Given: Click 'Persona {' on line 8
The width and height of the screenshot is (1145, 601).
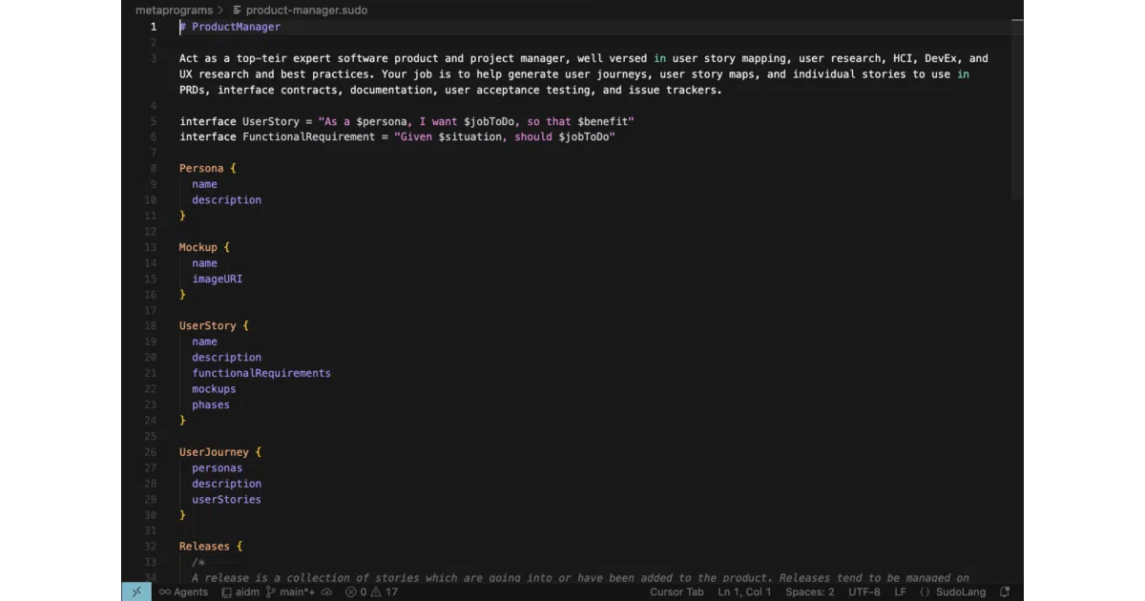Looking at the screenshot, I should click(207, 168).
